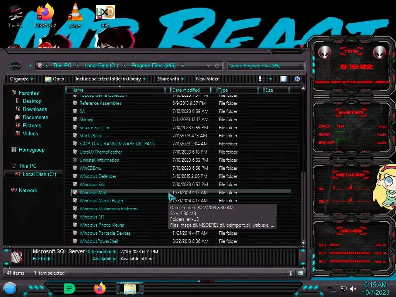The image size is (396, 297).
Task: Open the Organize menu
Action: click(22, 79)
